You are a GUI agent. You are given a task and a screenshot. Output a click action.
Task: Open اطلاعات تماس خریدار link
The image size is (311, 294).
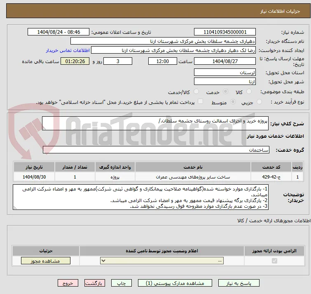68,50
